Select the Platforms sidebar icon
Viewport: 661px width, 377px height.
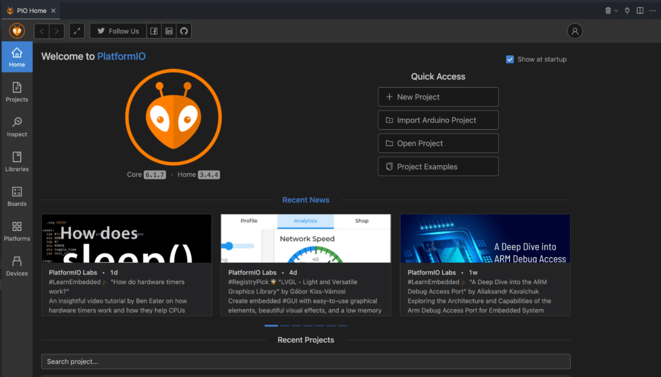[17, 231]
